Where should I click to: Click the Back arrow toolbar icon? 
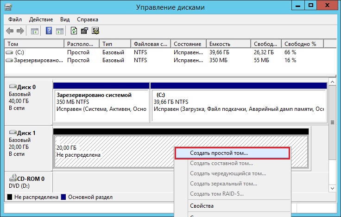point(10,31)
